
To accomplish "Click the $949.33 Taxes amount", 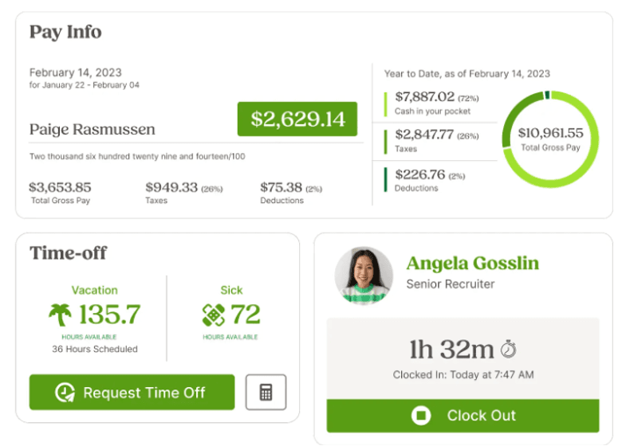I will [171, 188].
